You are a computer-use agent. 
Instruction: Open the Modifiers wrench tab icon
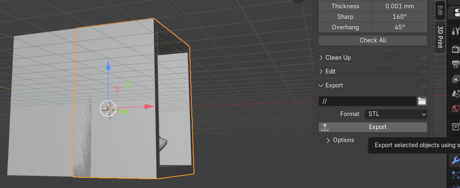click(455, 161)
